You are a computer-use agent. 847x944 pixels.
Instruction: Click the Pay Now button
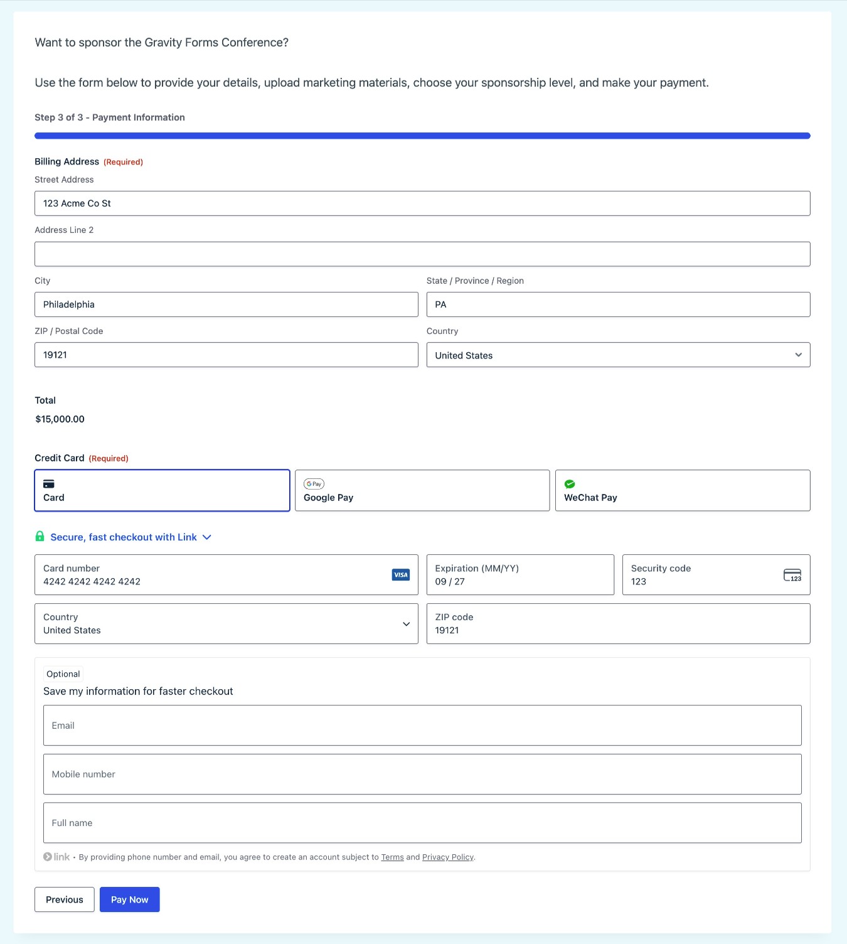point(129,899)
